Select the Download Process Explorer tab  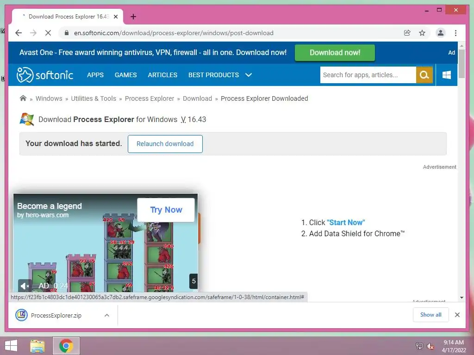tap(68, 17)
